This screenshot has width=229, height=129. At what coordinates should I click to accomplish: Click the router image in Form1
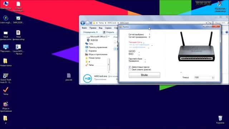click(x=196, y=47)
